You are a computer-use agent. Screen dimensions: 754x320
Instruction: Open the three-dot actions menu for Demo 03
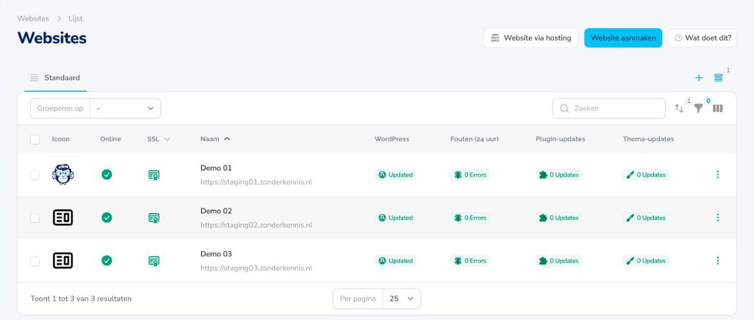click(x=717, y=260)
